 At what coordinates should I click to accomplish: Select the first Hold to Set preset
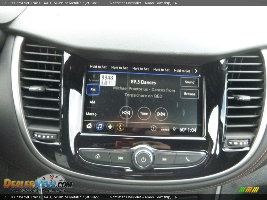[x=98, y=67]
